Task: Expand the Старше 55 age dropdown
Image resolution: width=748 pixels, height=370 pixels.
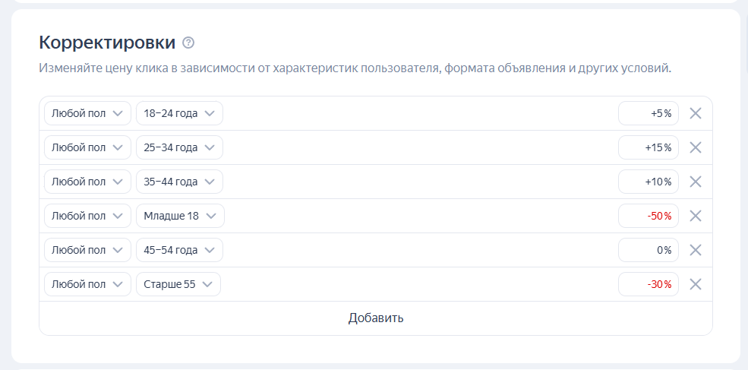Action: point(178,284)
